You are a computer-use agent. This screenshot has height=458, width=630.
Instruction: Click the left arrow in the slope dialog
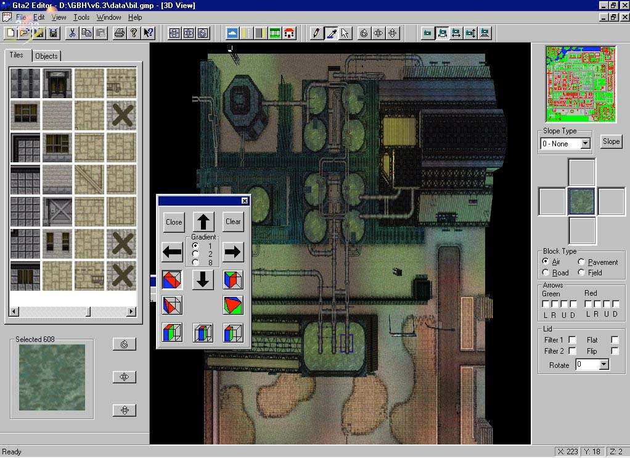(x=173, y=252)
